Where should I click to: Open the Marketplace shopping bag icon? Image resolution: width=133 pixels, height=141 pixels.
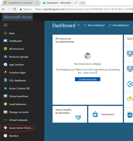95,114
